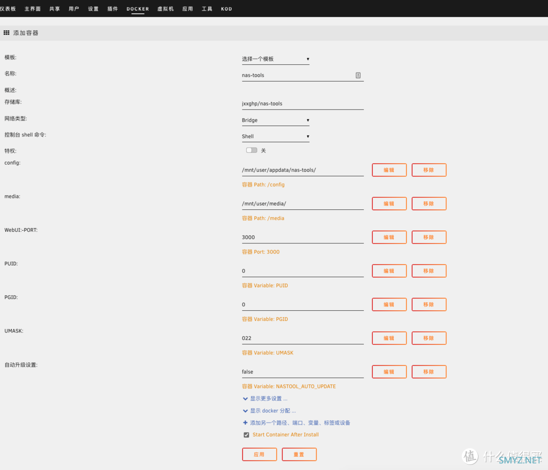Edit the 自动升级设置 variable

click(x=389, y=372)
